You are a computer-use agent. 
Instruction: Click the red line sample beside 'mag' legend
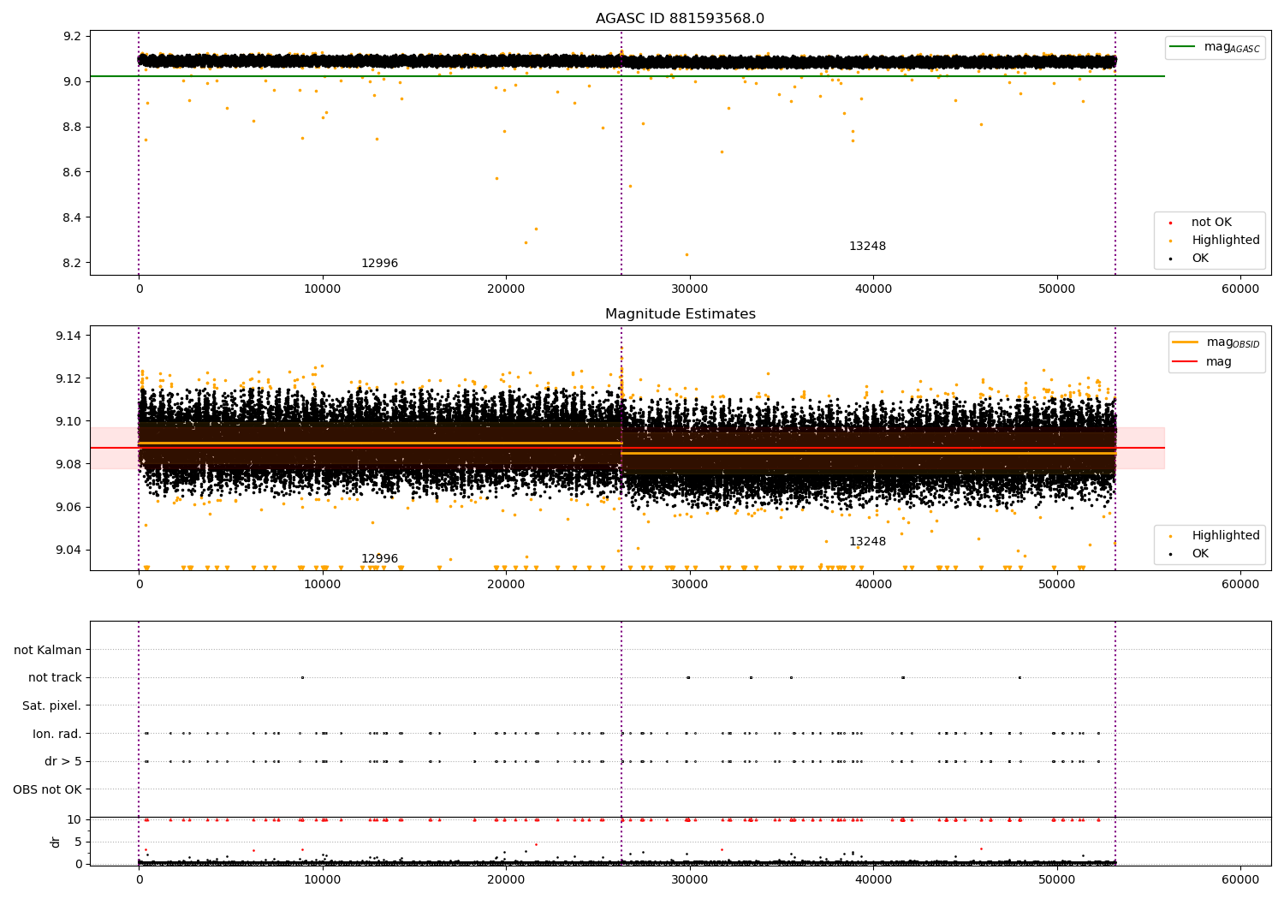(1185, 362)
